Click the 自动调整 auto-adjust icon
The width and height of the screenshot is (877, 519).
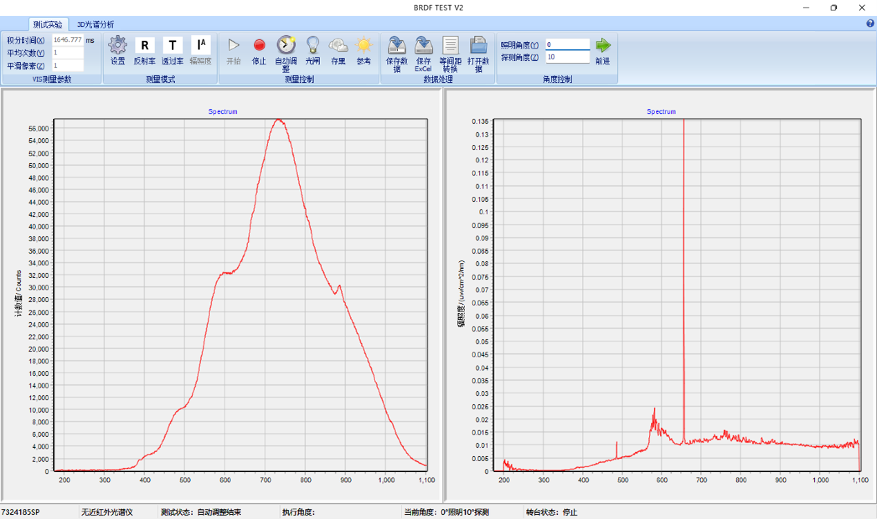286,46
